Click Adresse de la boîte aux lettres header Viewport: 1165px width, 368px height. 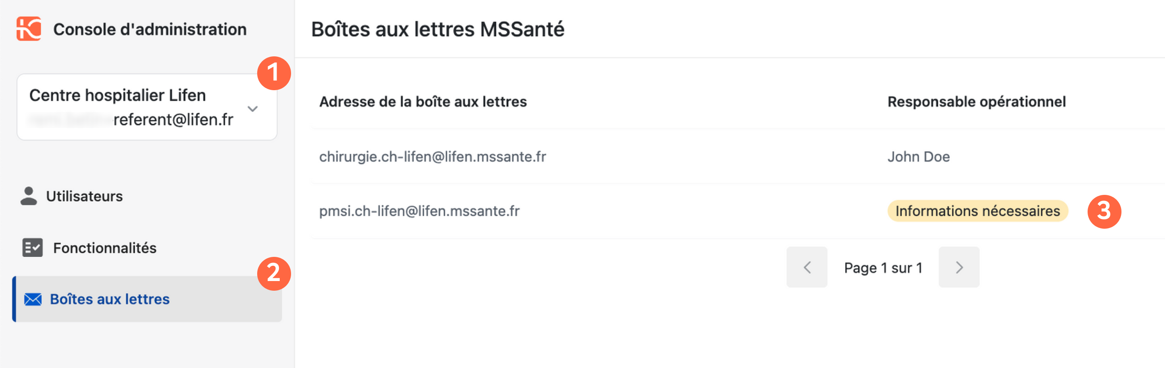423,101
